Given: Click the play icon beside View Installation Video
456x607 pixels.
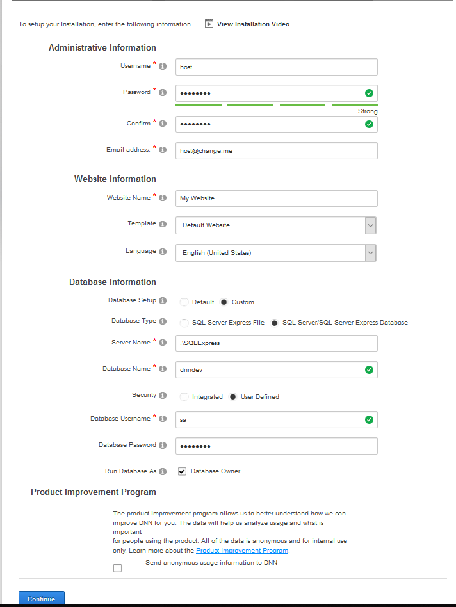Looking at the screenshot, I should (x=209, y=24).
